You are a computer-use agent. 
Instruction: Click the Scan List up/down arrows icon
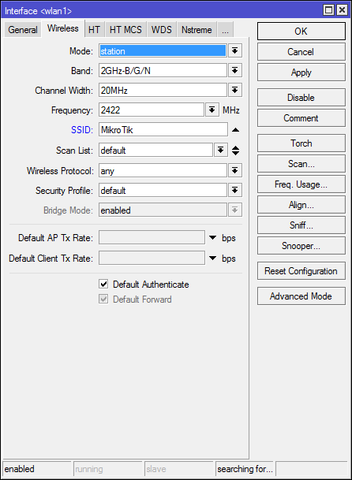pos(235,151)
